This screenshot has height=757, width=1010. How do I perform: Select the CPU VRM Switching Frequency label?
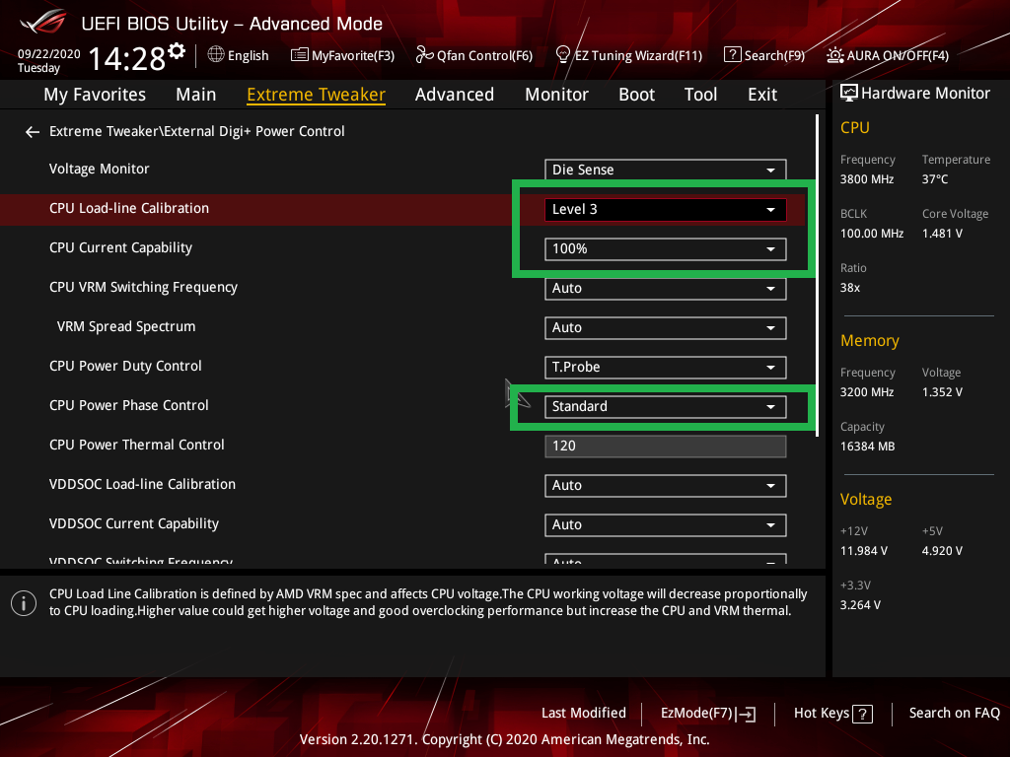click(x=143, y=287)
